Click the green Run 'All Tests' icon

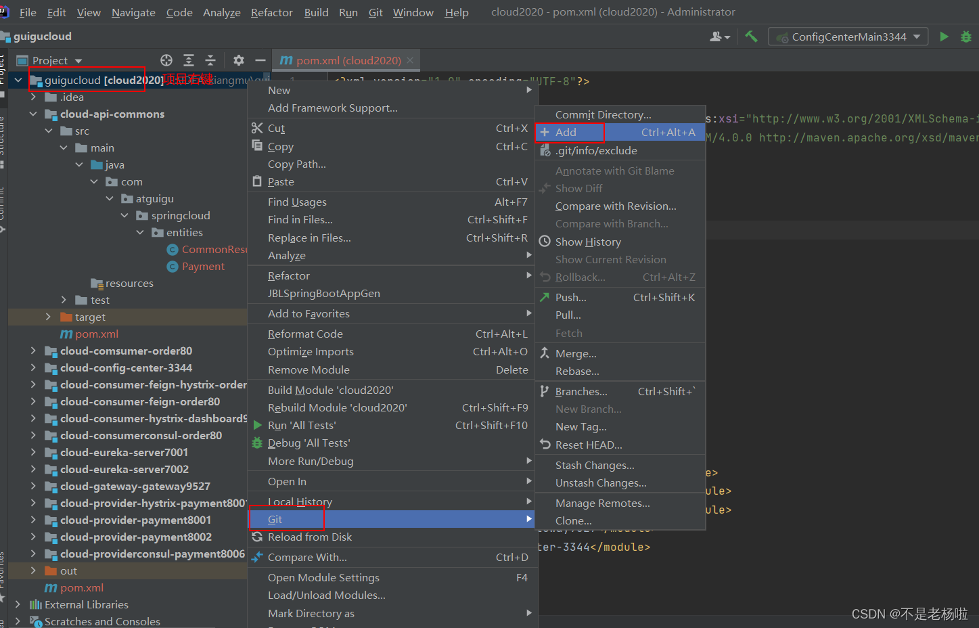point(257,425)
